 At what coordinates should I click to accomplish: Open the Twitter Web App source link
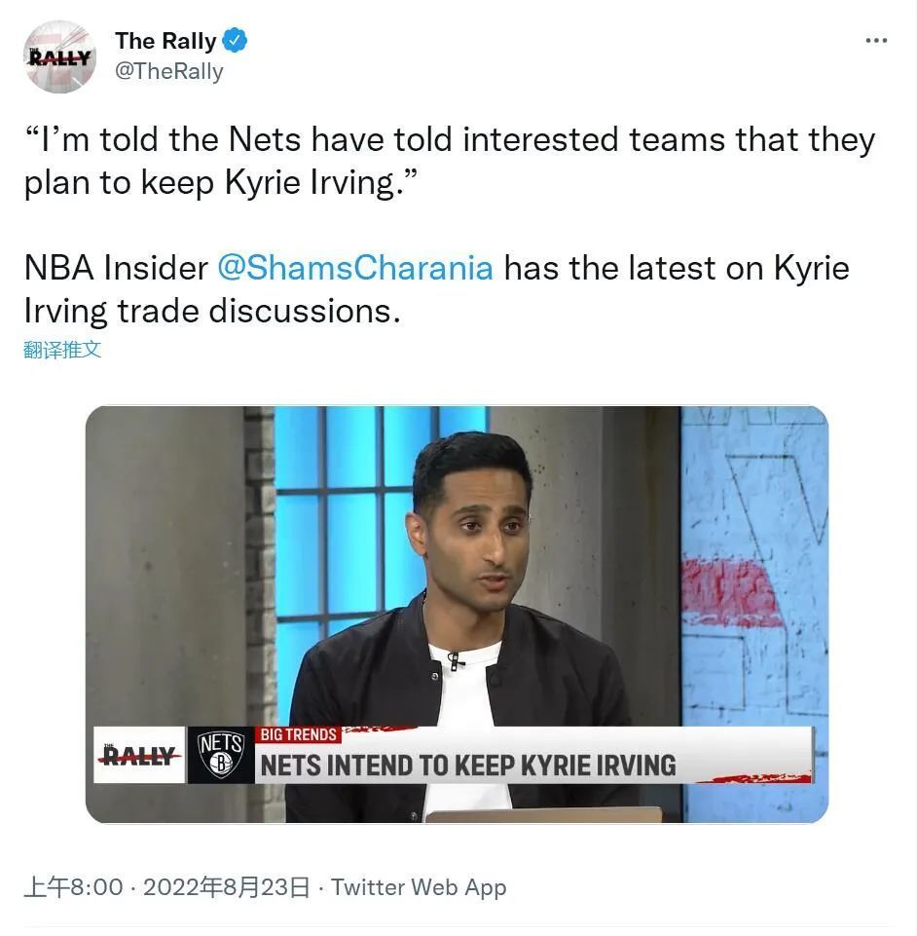pos(419,887)
